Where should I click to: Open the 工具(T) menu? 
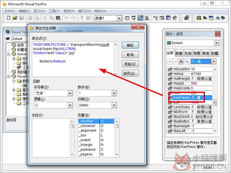coord(54,11)
